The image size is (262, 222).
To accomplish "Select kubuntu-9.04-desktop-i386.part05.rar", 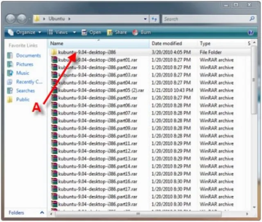I will [97, 98].
